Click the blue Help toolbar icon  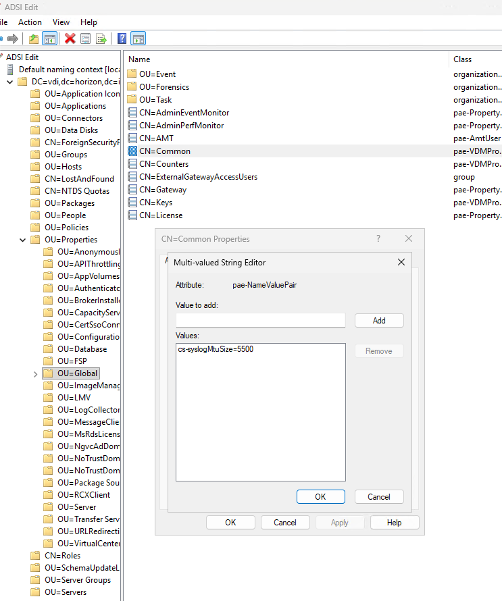122,38
